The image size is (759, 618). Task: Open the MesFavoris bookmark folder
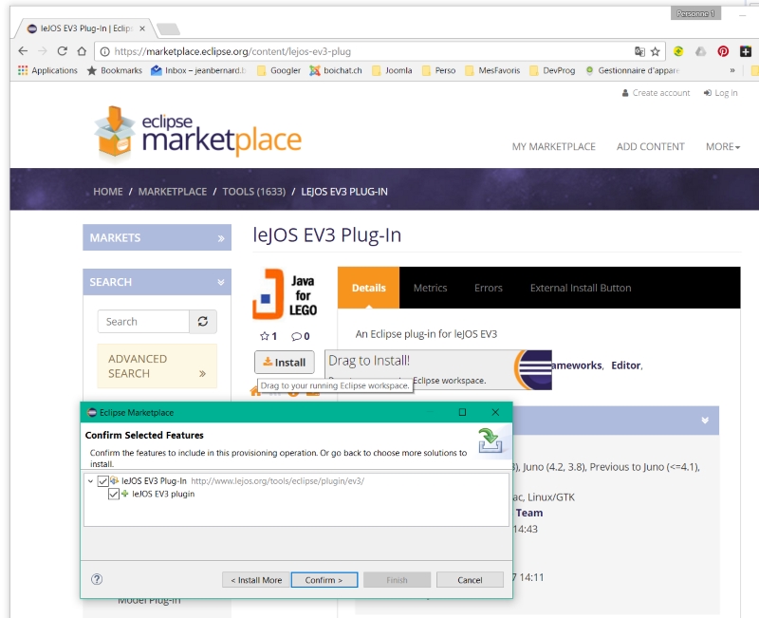[x=492, y=70]
